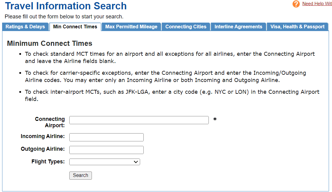This screenshot has height=192, width=332.
Task: Click the Travel Information Search page title
Action: tap(66, 6)
